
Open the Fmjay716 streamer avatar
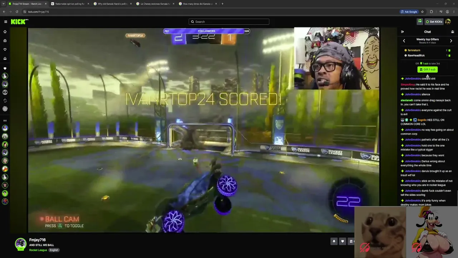[20, 244]
